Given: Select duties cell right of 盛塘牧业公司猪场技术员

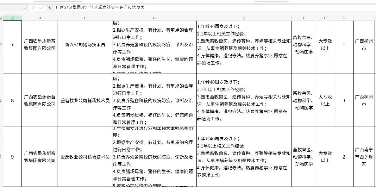Looking at the screenshot, I should [x=154, y=100].
